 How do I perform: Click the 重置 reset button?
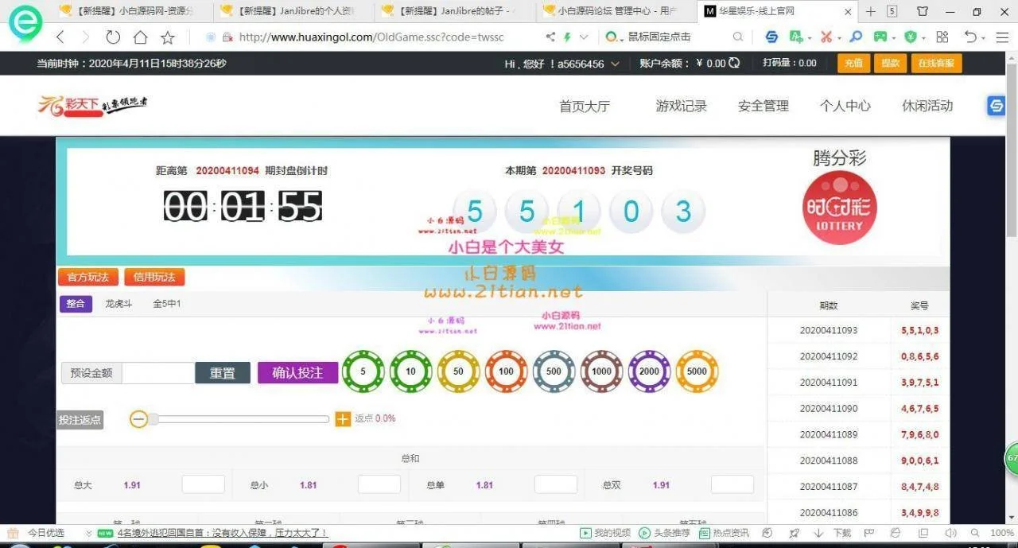pyautogui.click(x=223, y=373)
